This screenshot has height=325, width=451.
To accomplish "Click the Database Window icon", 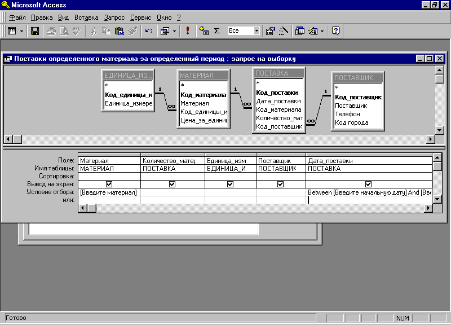I will click(x=300, y=31).
